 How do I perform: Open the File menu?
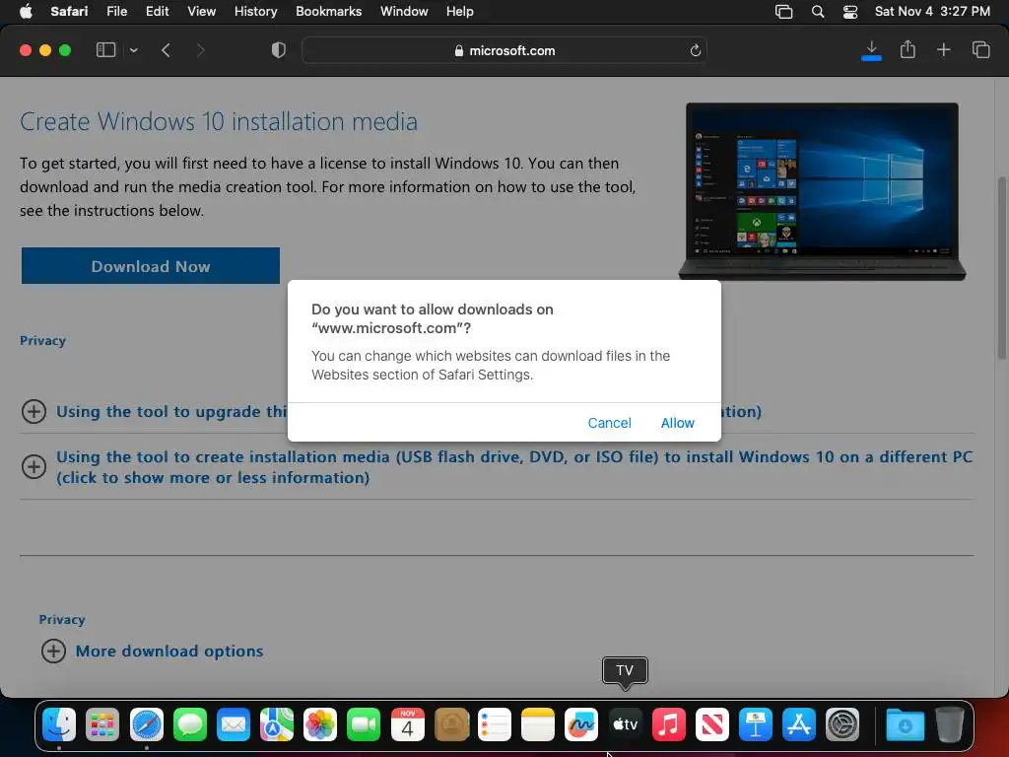coord(116,11)
